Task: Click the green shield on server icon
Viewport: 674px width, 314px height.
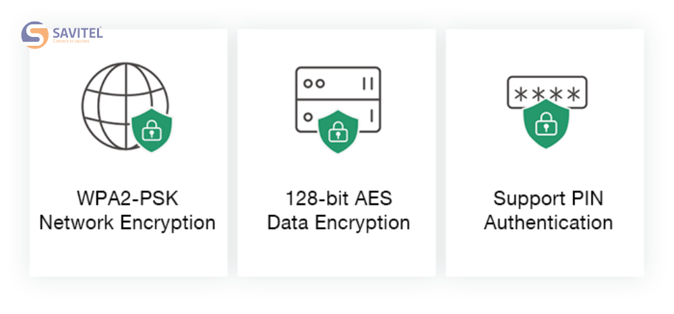Action: (338, 131)
